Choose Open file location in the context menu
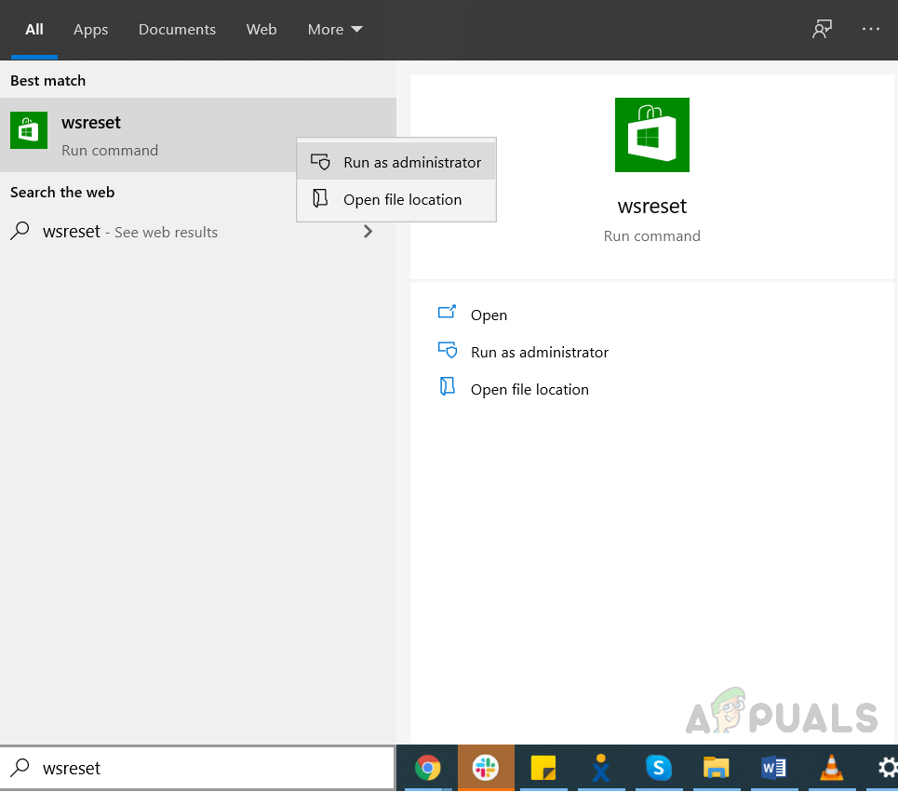 pos(402,199)
